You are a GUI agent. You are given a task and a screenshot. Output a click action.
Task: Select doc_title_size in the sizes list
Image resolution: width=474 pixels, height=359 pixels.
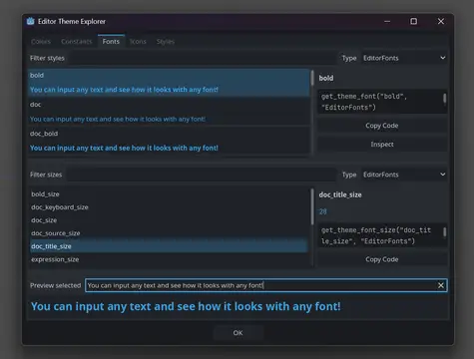169,246
